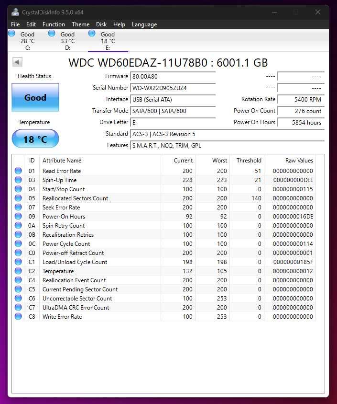The image size is (337, 404).
Task: Select the E: disk tab
Action: coord(108,41)
